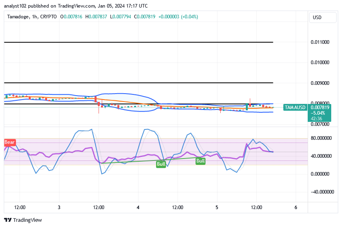Click the TradingView logo at bottom left
Viewport: 342px width, 227px height.
pos(23,220)
